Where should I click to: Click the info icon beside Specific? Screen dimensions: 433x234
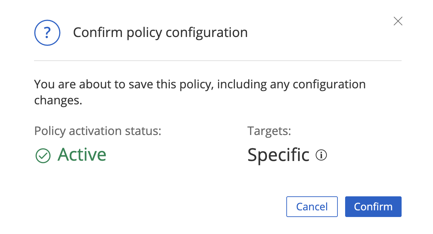coord(321,155)
